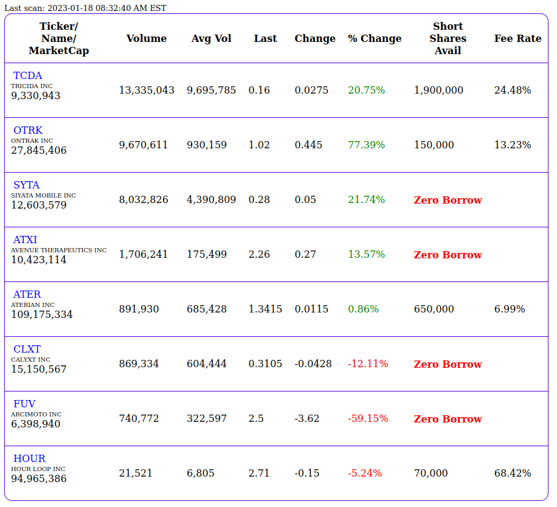This screenshot has width=557, height=507.
Task: Open the CLXT ticker link
Action: click(x=27, y=349)
